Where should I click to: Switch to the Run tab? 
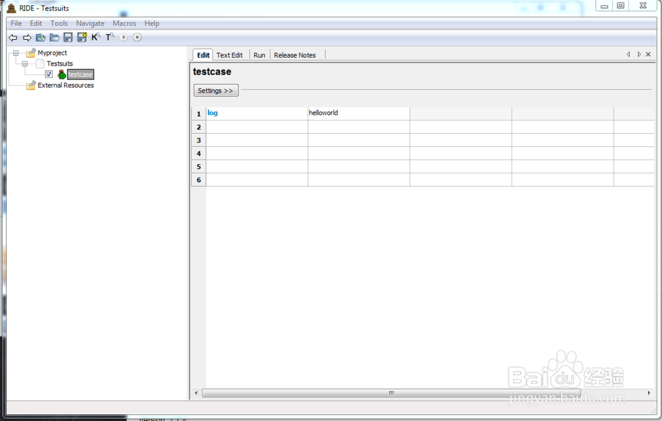tap(260, 55)
